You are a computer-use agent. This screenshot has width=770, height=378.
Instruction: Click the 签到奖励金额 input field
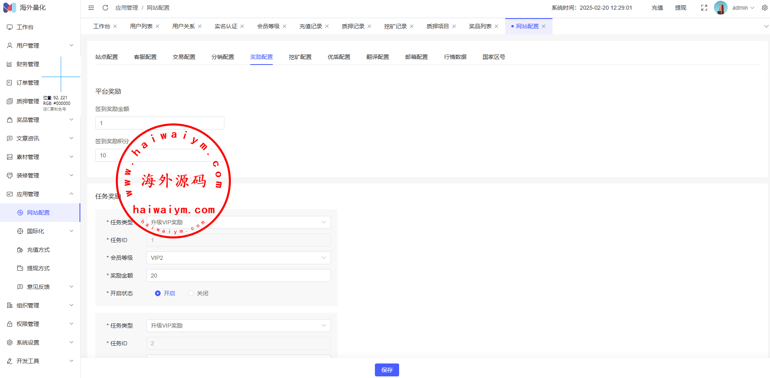[159, 123]
